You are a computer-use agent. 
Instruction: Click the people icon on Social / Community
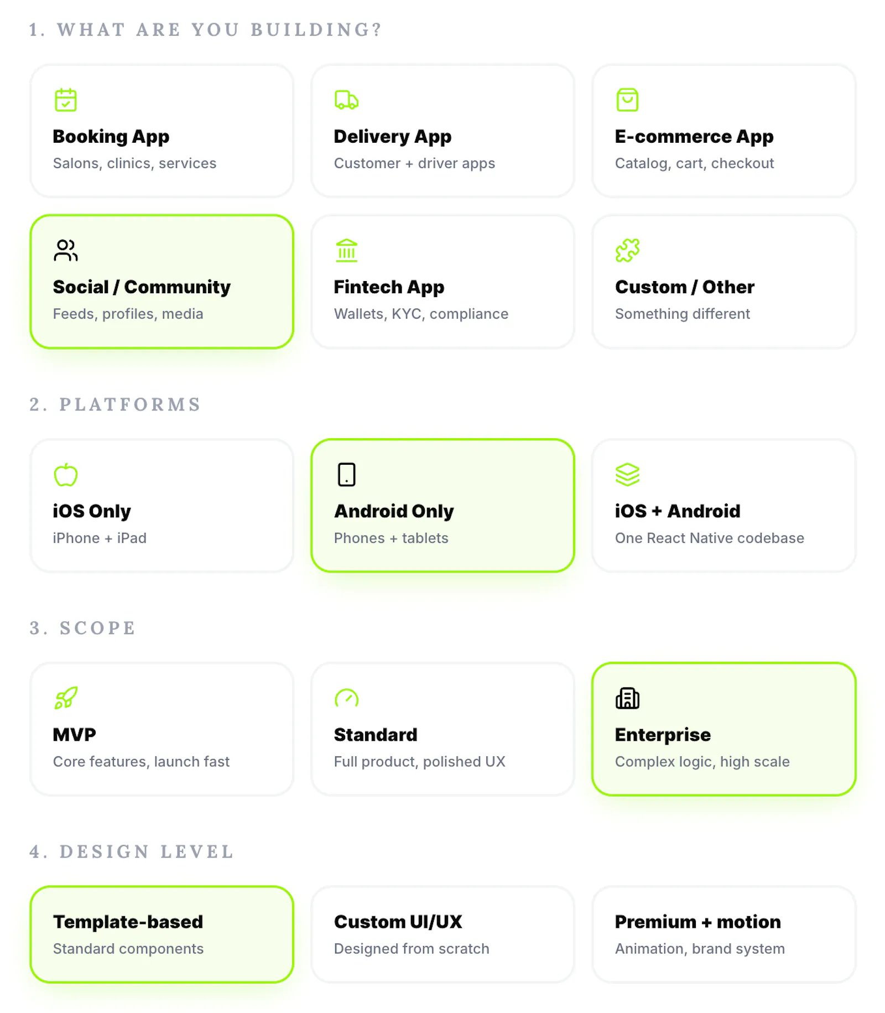coord(66,251)
